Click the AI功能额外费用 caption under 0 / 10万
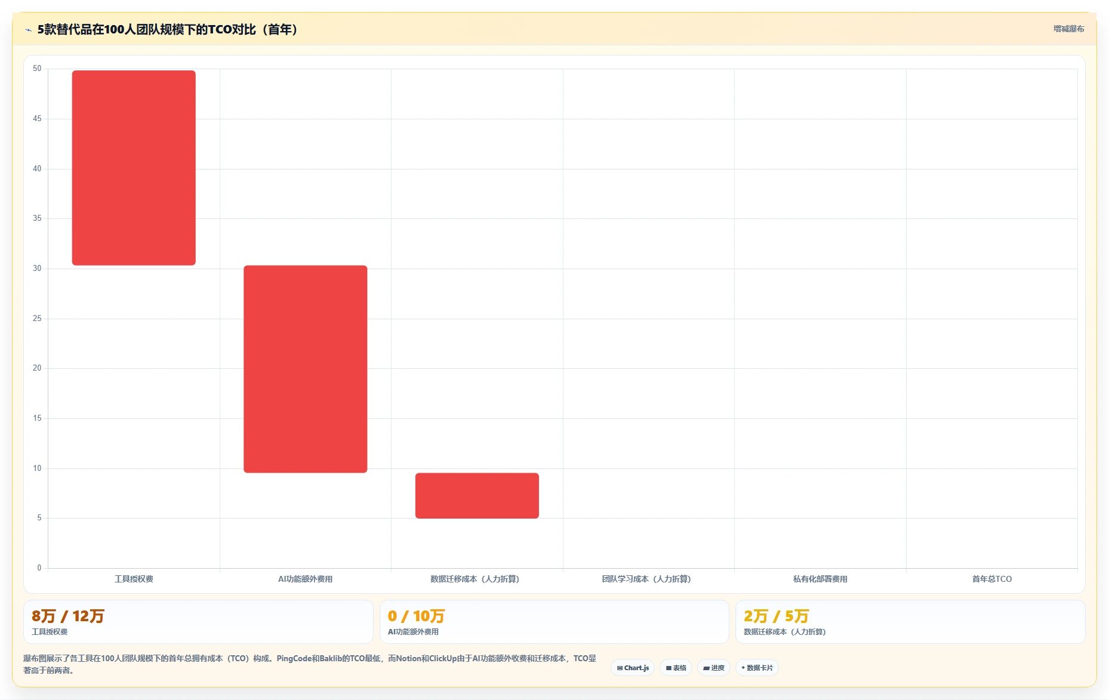The height and width of the screenshot is (700, 1109). point(413,631)
